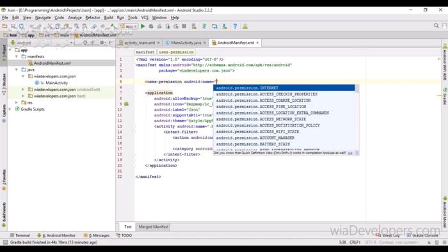
Task: Select android.permission.ACCESS_NETWORK_STATE completion item
Action: [284, 120]
